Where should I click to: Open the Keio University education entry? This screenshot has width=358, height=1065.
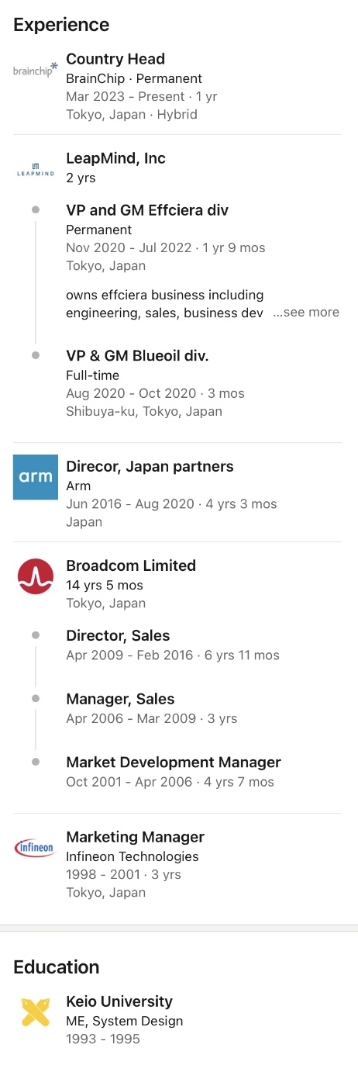(x=119, y=1001)
